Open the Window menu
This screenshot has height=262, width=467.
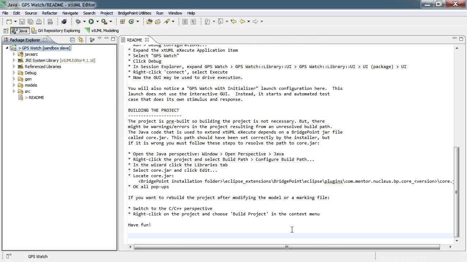point(175,13)
